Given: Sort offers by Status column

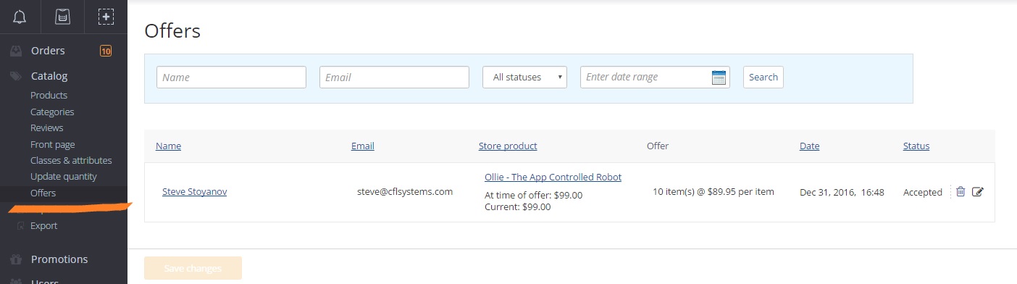Looking at the screenshot, I should coord(916,146).
